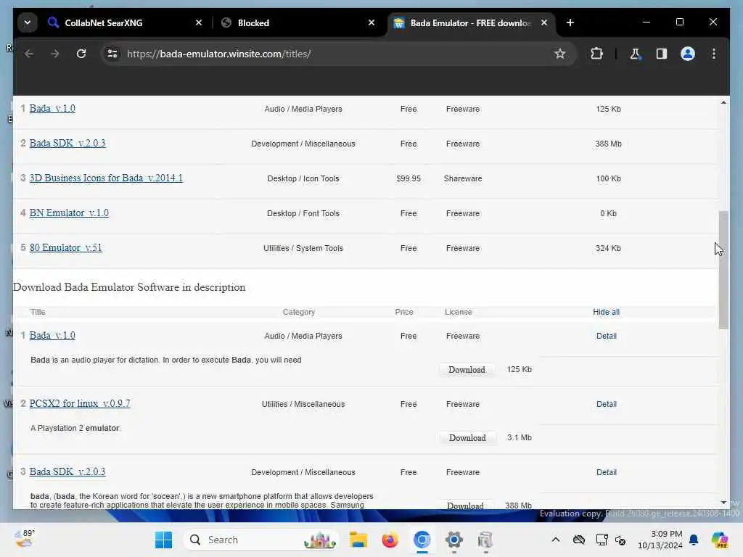Viewport: 743px width, 557px height.
Task: Go forward in browser history
Action: pos(55,54)
